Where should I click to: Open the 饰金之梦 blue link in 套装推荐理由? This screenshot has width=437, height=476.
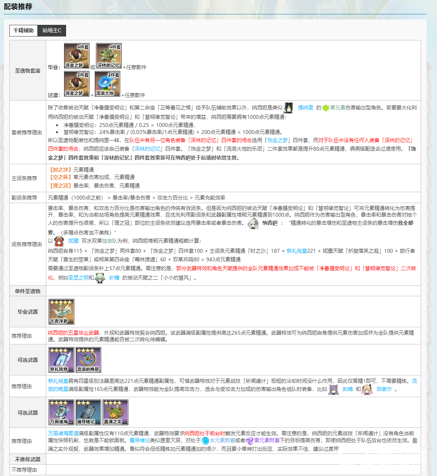coord(278,140)
